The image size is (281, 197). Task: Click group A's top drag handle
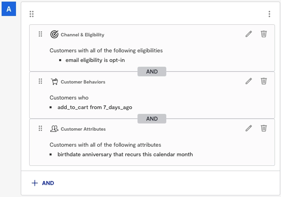coord(32,14)
